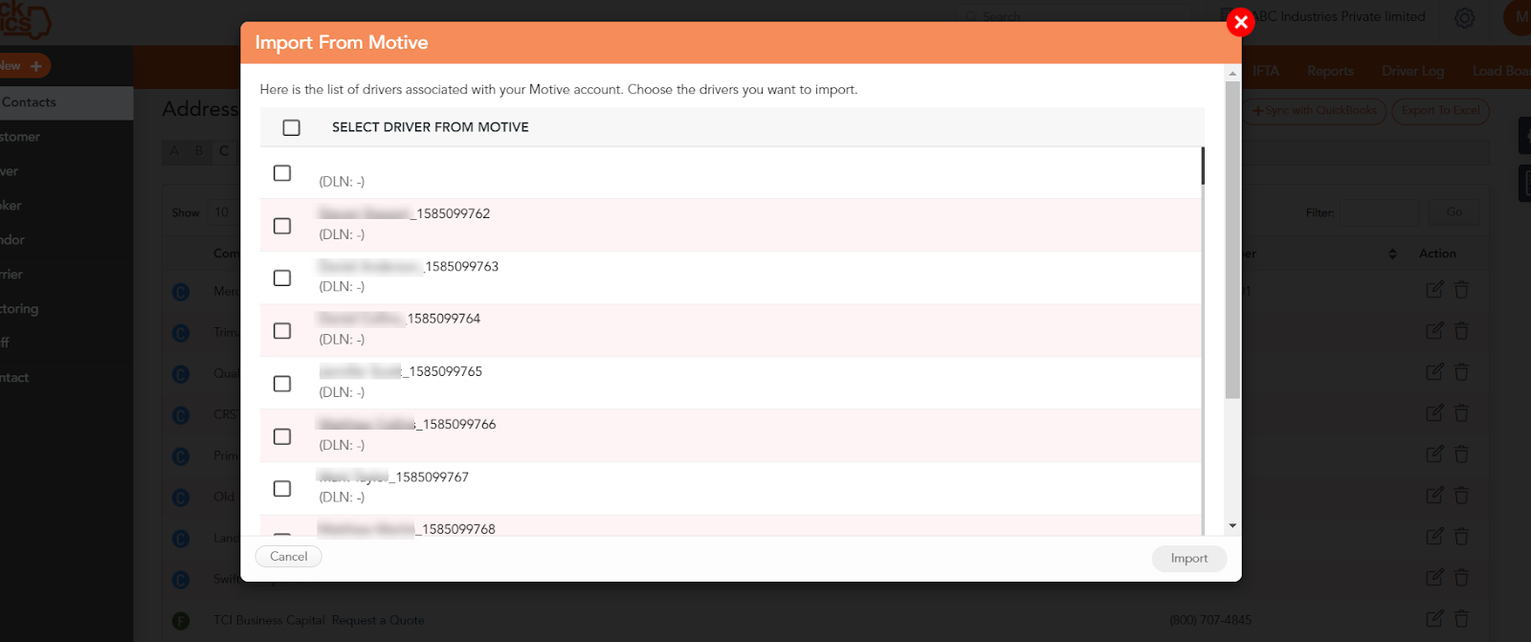This screenshot has width=1531, height=642.
Task: Click the C badge in first address row
Action: [x=181, y=292]
